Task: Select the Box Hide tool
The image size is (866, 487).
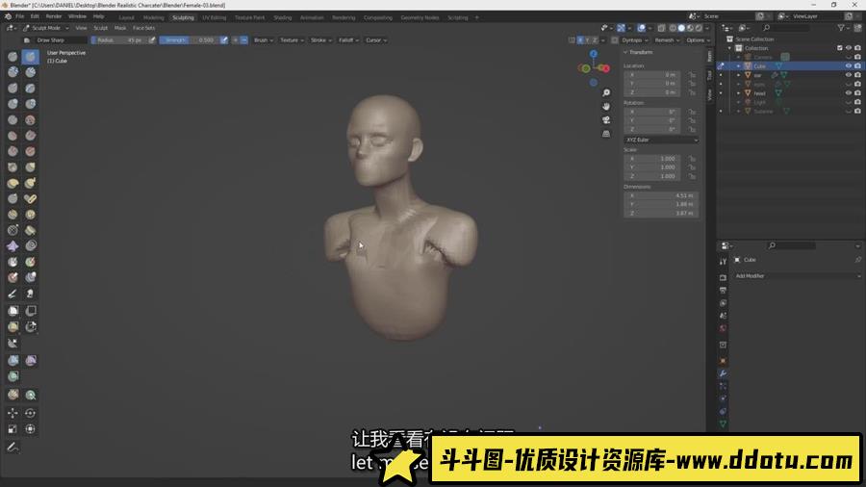Action: pyautogui.click(x=31, y=311)
